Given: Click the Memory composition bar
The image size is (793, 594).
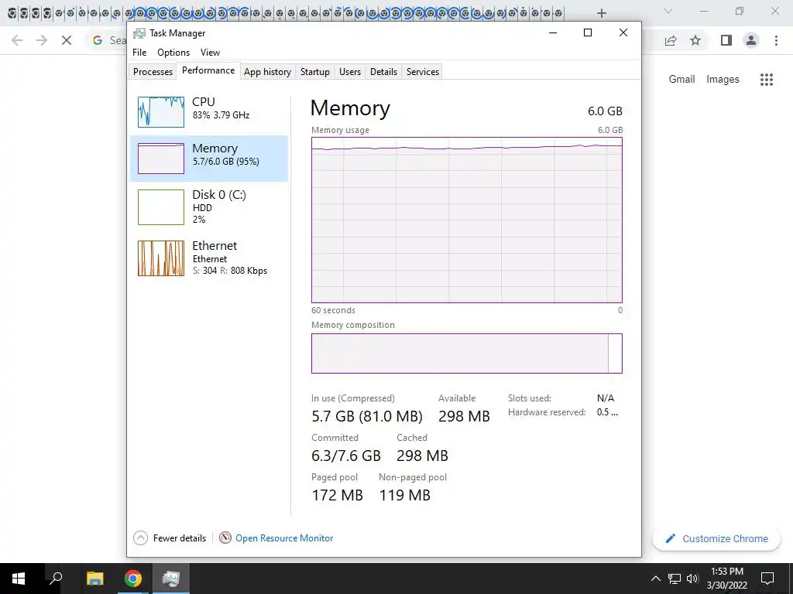Looking at the screenshot, I should [467, 353].
